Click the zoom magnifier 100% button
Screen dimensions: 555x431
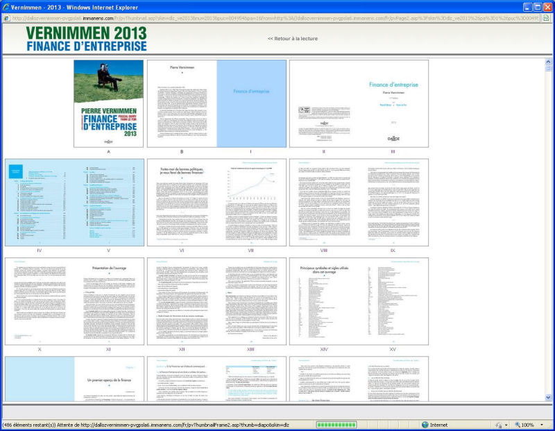[x=524, y=425]
